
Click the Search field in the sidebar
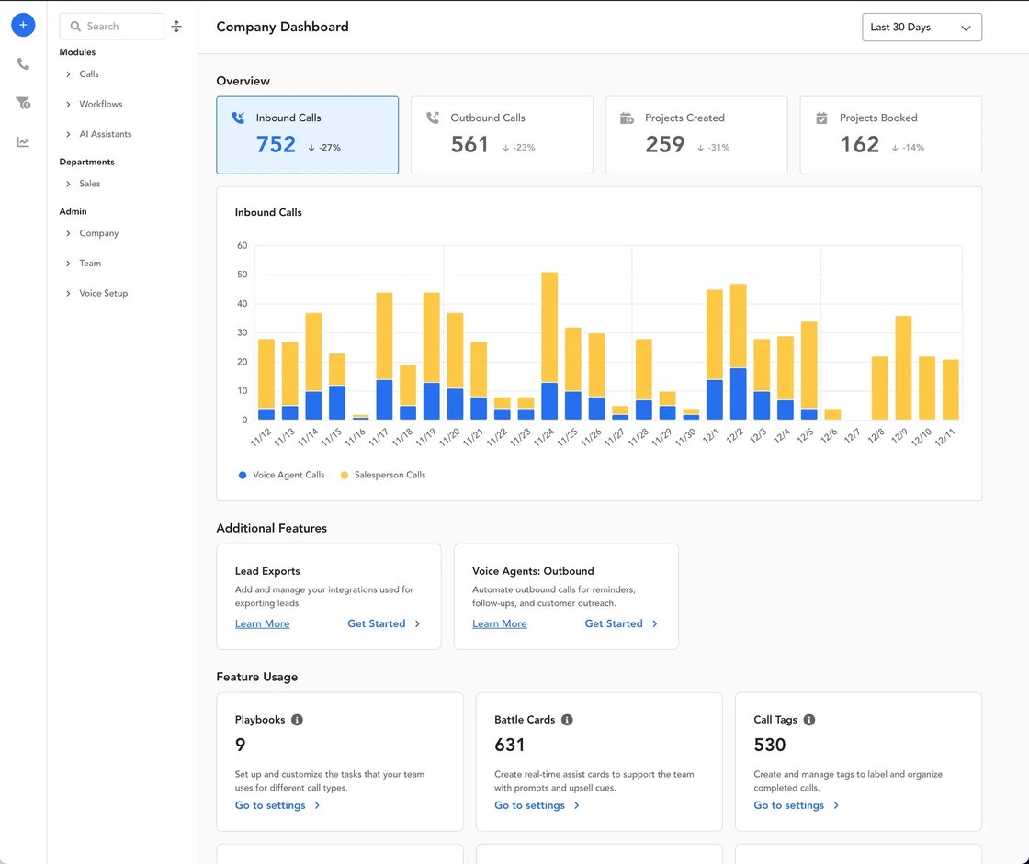[111, 26]
